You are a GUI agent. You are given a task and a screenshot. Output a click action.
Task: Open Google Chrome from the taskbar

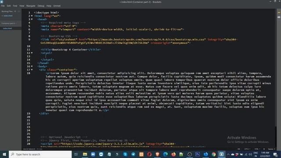coord(214,154)
